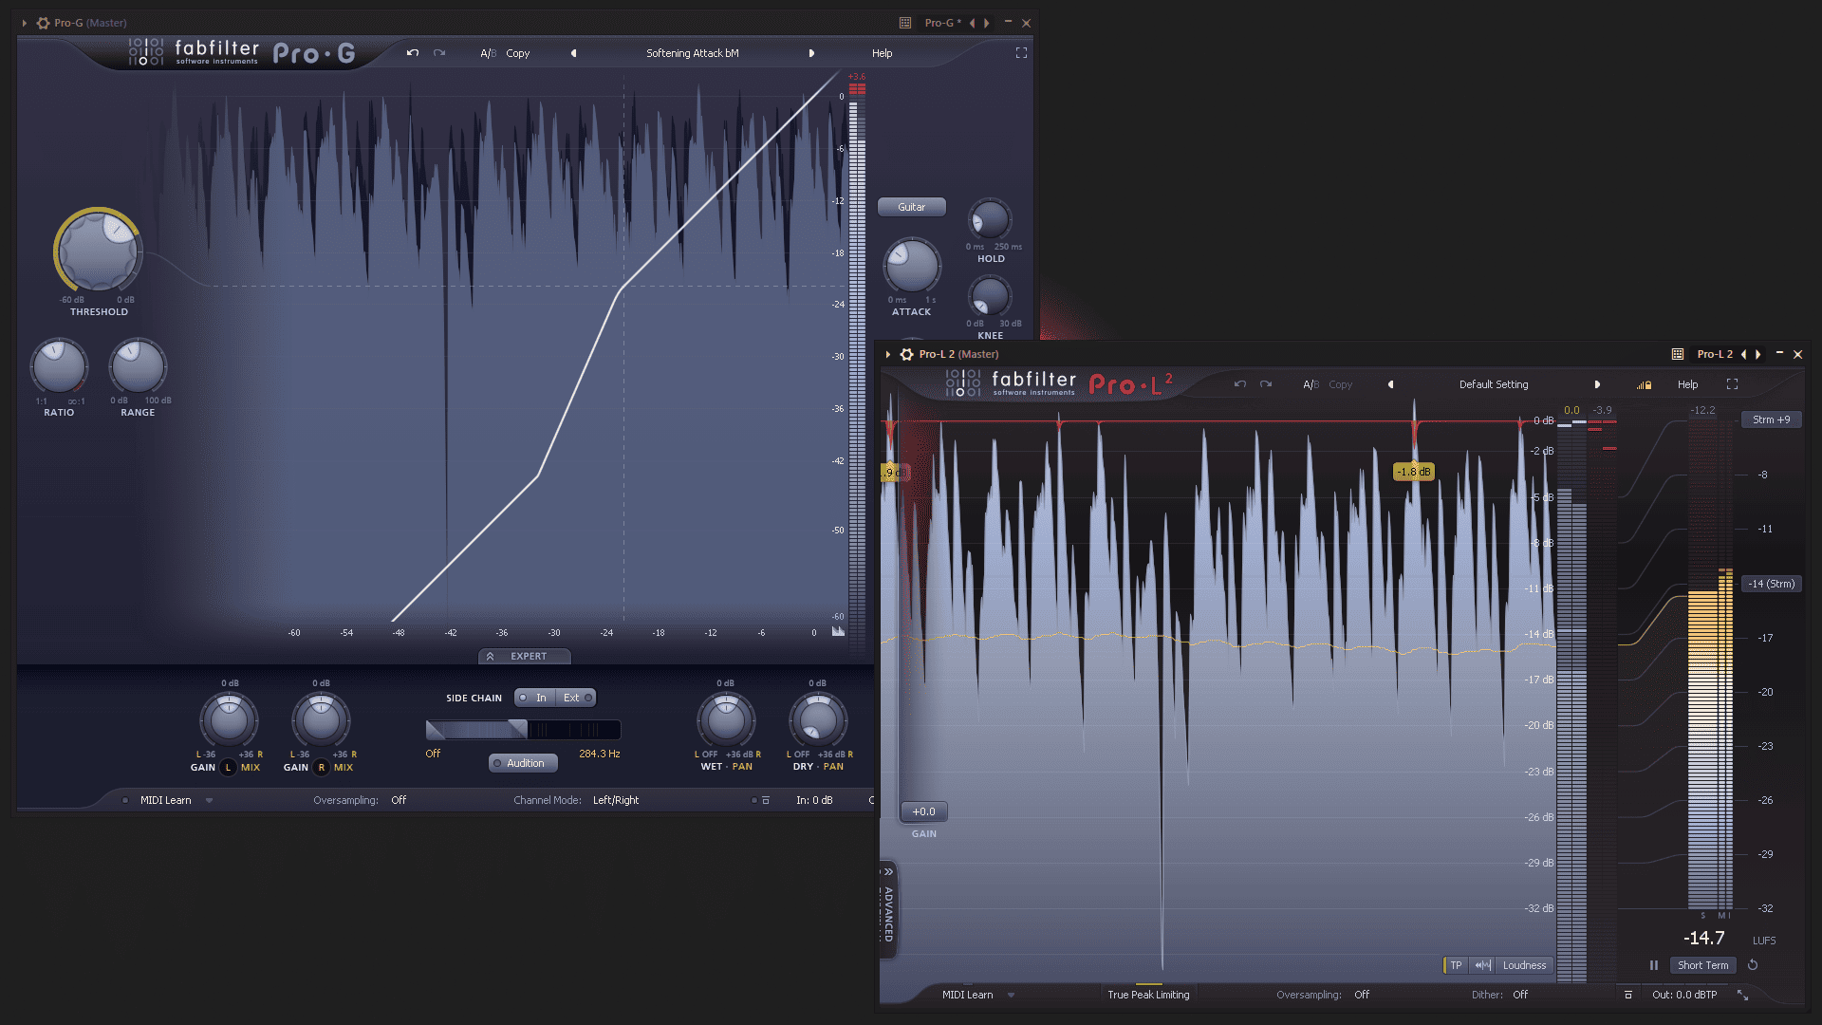1822x1025 pixels.
Task: Go to next preset in Pro-G
Action: pyautogui.click(x=811, y=53)
